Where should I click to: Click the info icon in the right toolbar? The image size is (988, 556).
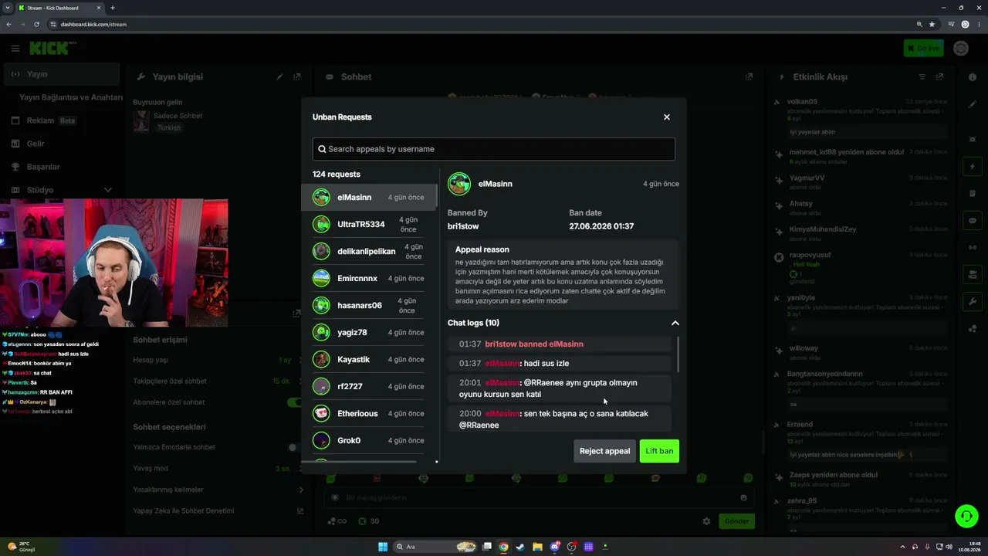tap(972, 77)
